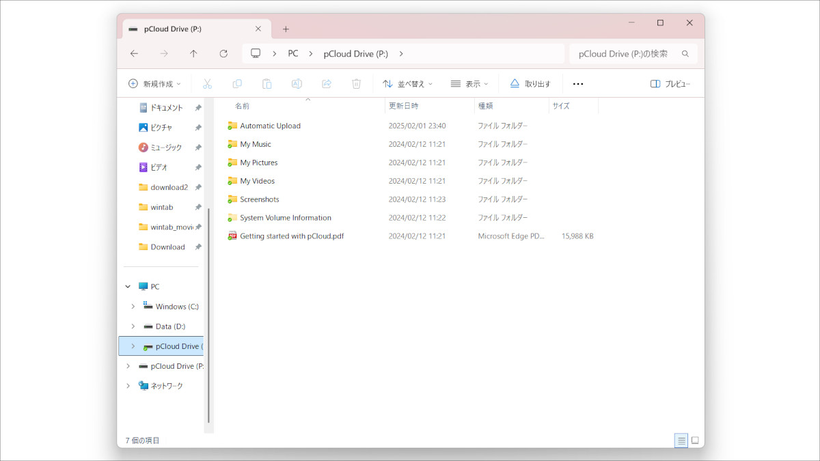This screenshot has height=461, width=820.
Task: Eject the pCloud drive using 取り出す
Action: click(533, 83)
